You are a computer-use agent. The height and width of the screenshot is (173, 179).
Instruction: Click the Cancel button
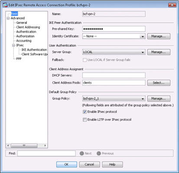click(89, 164)
